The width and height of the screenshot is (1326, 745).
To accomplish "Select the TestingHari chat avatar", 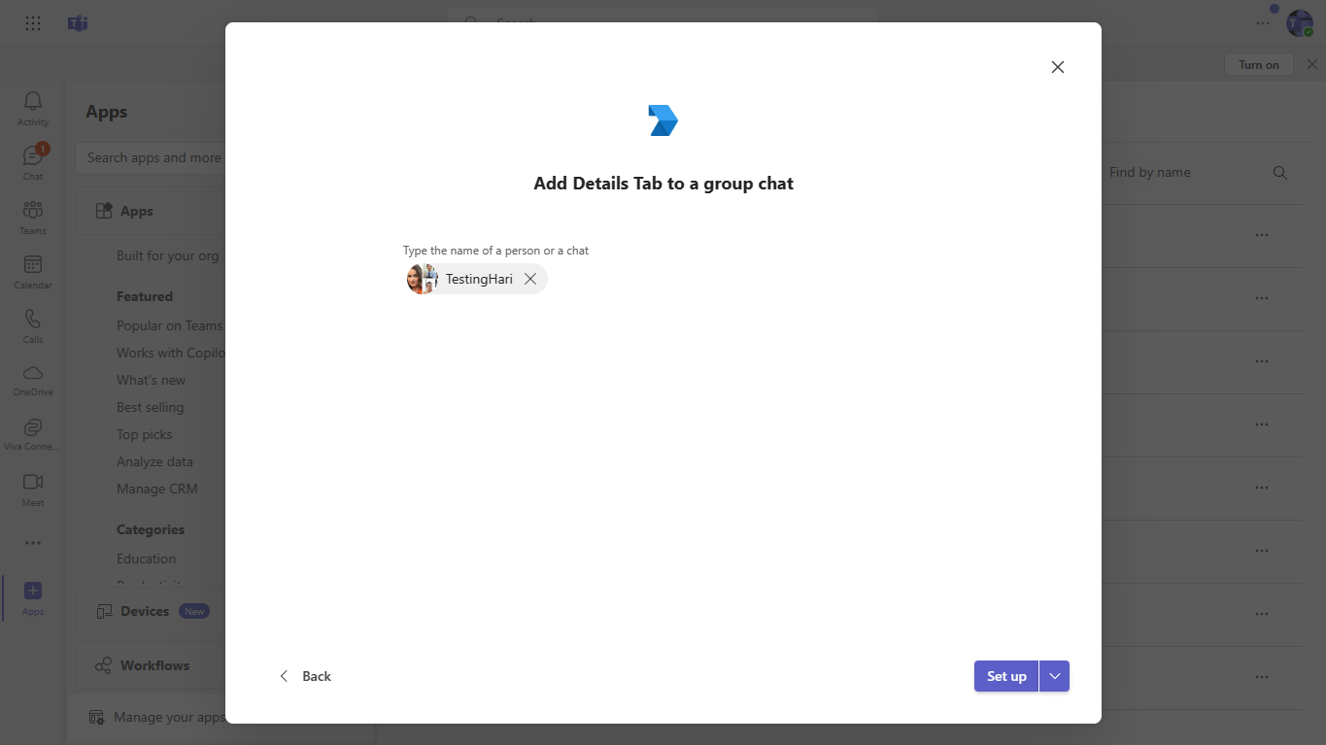I will click(423, 279).
